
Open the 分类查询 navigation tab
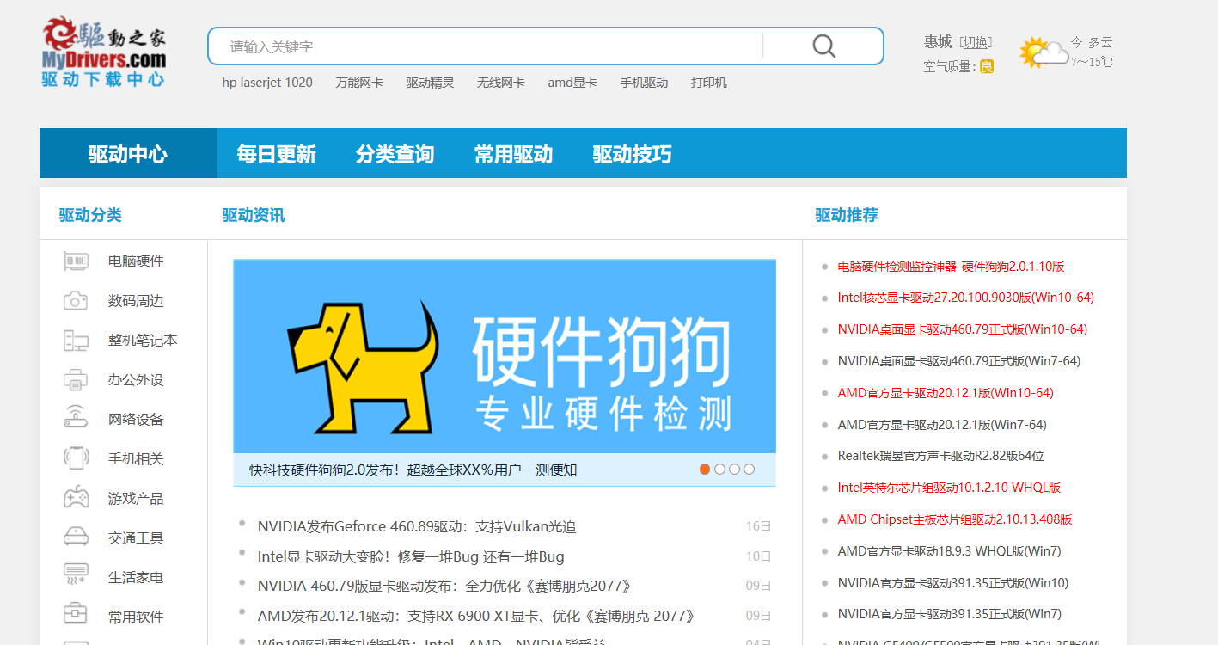click(395, 155)
